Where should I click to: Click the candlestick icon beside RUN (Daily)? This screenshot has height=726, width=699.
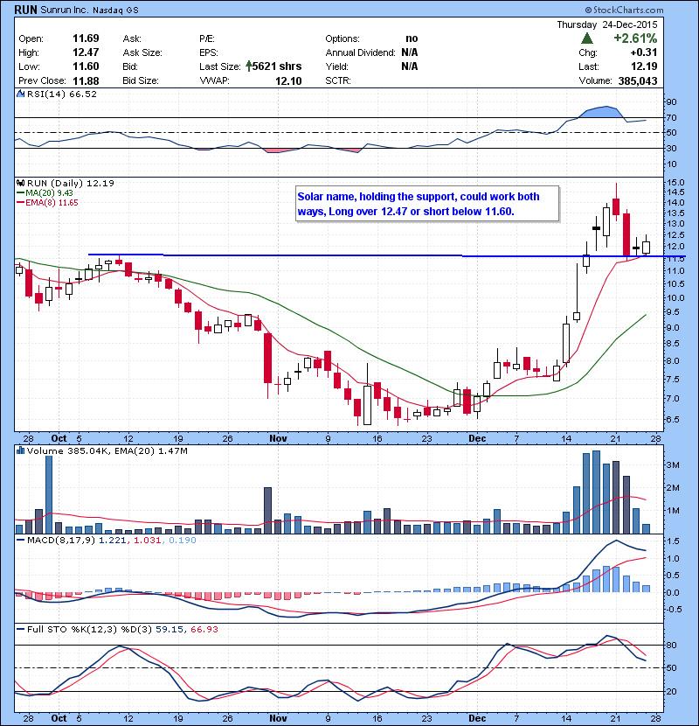point(21,183)
